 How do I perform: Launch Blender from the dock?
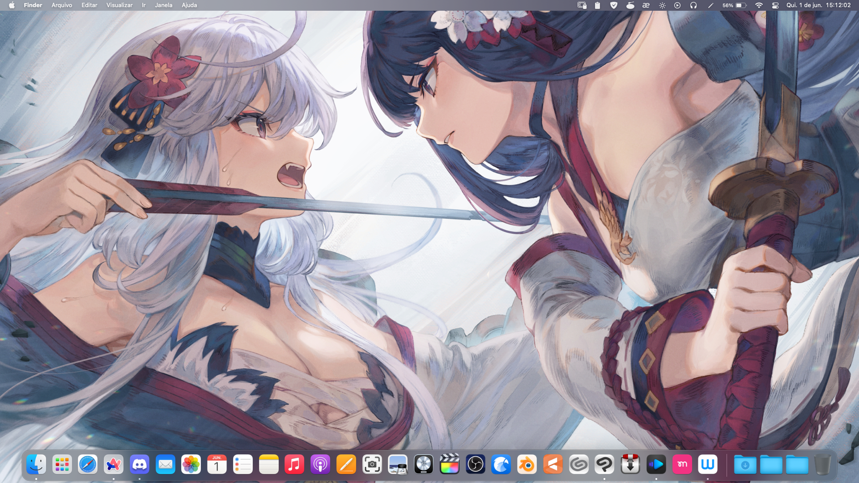pos(527,465)
